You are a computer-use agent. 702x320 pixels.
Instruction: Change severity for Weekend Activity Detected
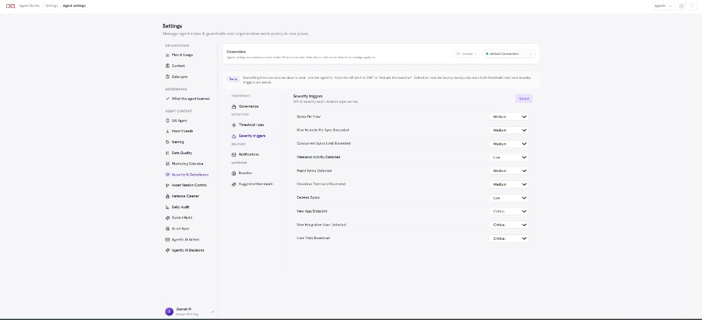click(x=509, y=157)
